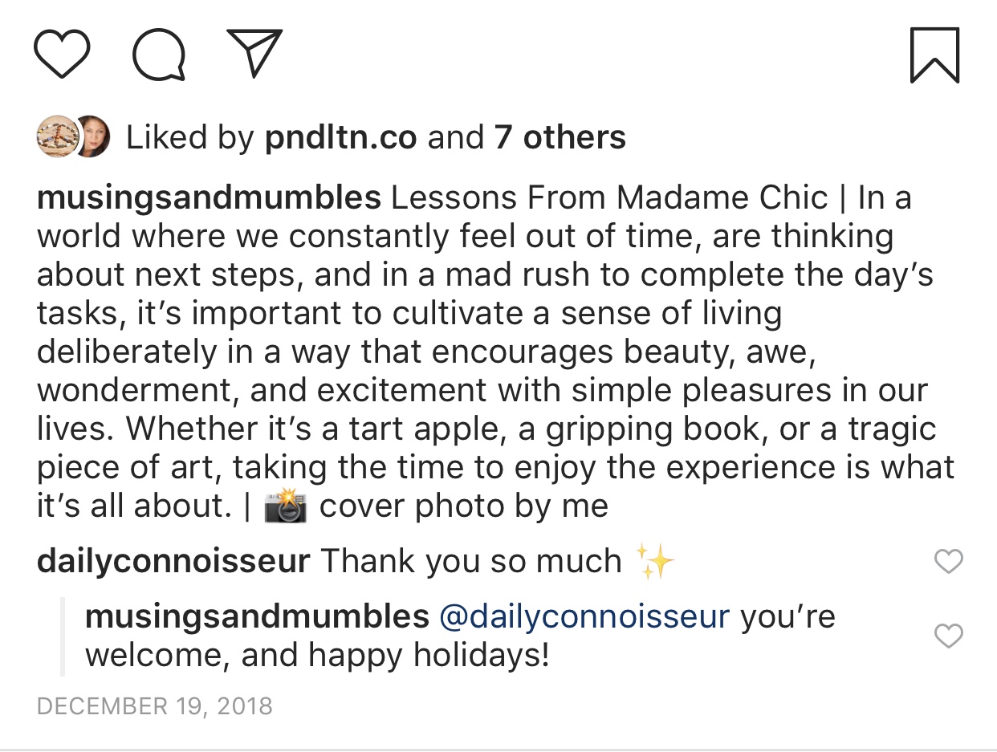The height and width of the screenshot is (752, 997).
Task: Share the post via paper plane icon
Action: click(254, 53)
